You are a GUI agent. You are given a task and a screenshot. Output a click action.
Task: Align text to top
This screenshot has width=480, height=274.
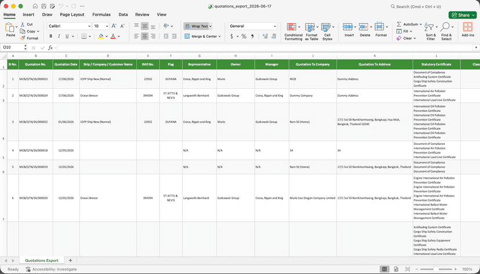[137, 26]
